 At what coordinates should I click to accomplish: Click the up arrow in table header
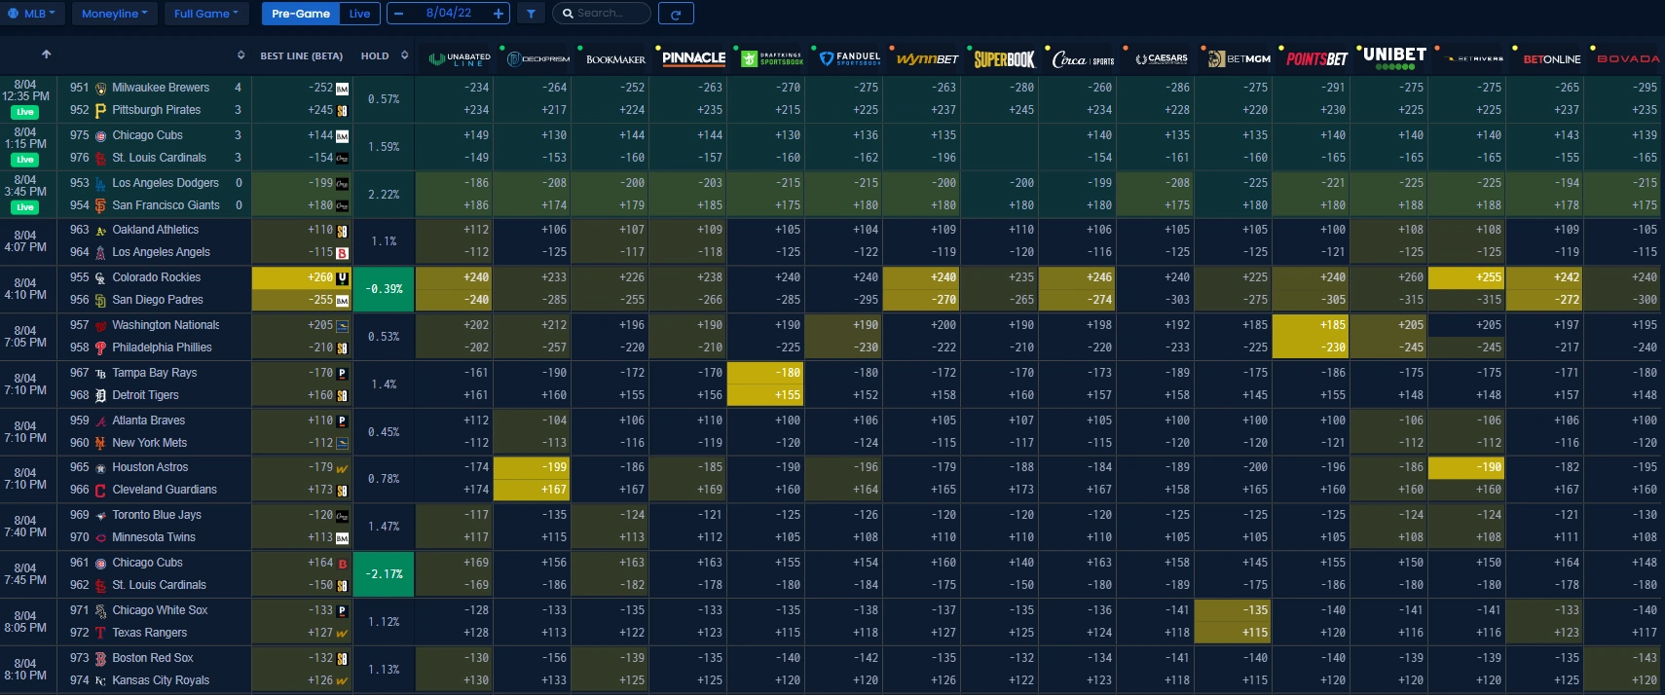click(46, 55)
